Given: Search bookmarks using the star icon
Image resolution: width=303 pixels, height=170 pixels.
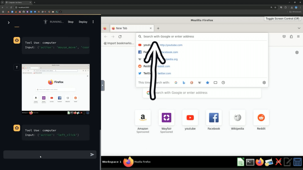Looking at the screenshot, I should [207, 83].
